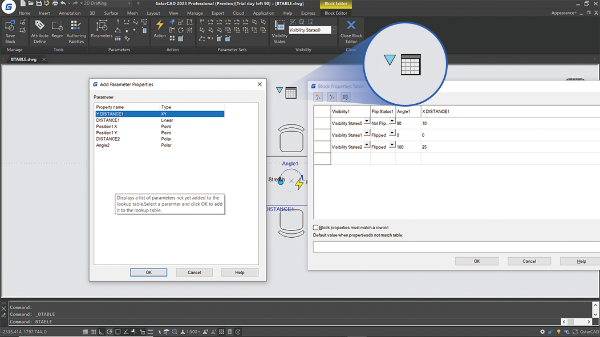This screenshot has height=337, width=600.
Task: Click the Parameters icon in the ribbon
Action: pos(102,26)
